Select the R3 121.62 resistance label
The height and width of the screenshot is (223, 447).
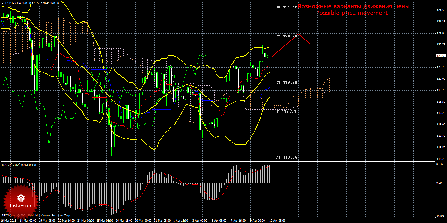coord(286,7)
